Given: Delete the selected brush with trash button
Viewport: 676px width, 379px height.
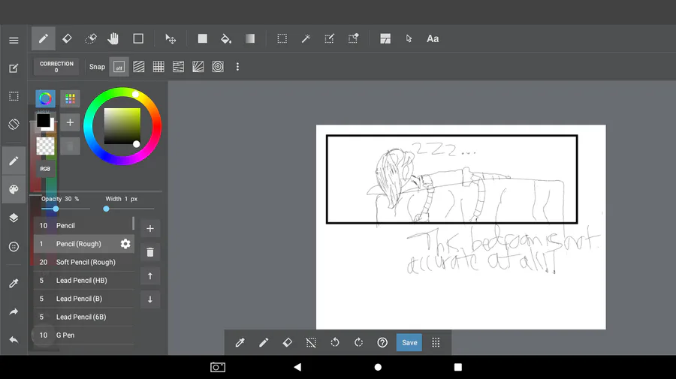Looking at the screenshot, I should 150,252.
